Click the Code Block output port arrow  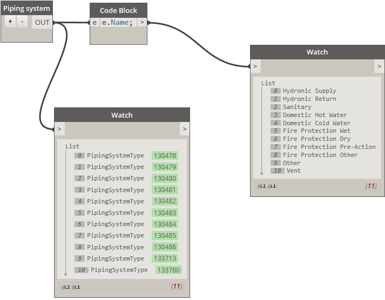point(142,23)
